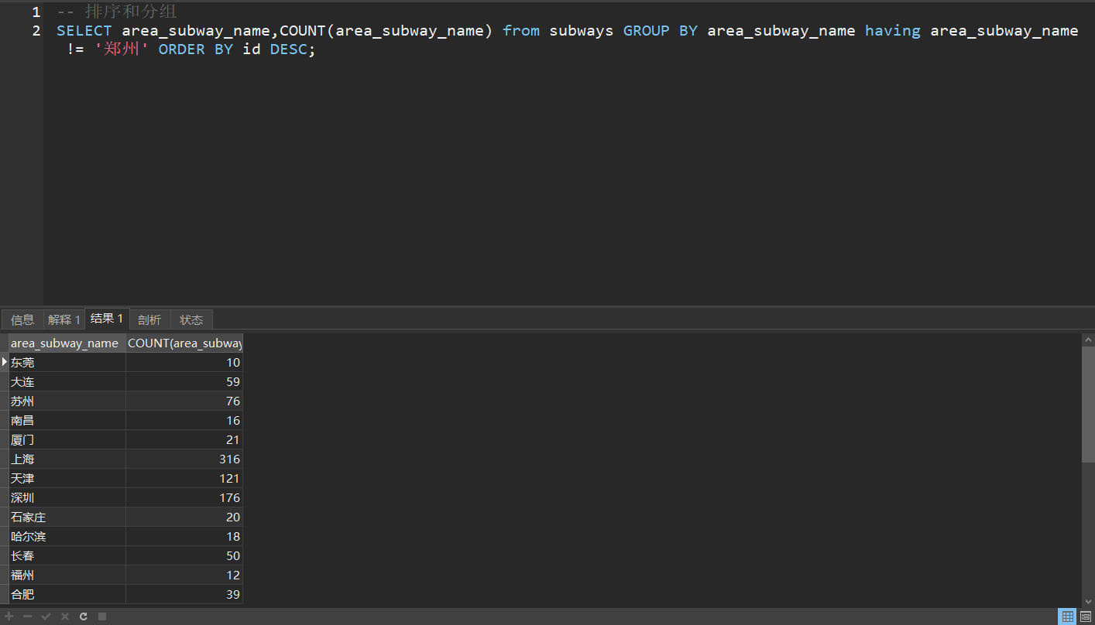Click the discard changes X icon
This screenshot has width=1095, height=625.
[65, 616]
